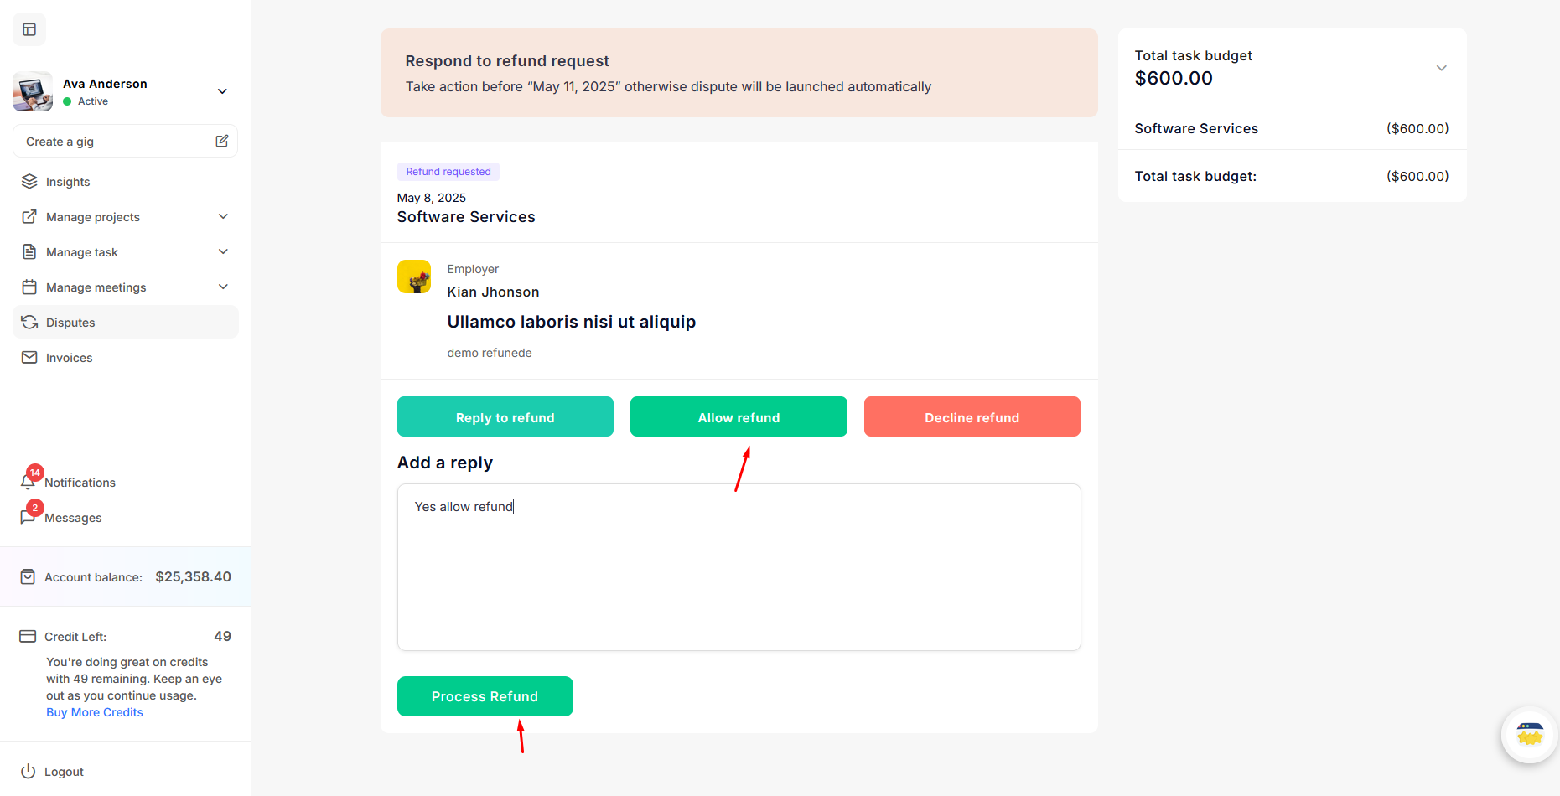Expand the Manage projects submenu
1560x796 pixels.
click(x=223, y=217)
